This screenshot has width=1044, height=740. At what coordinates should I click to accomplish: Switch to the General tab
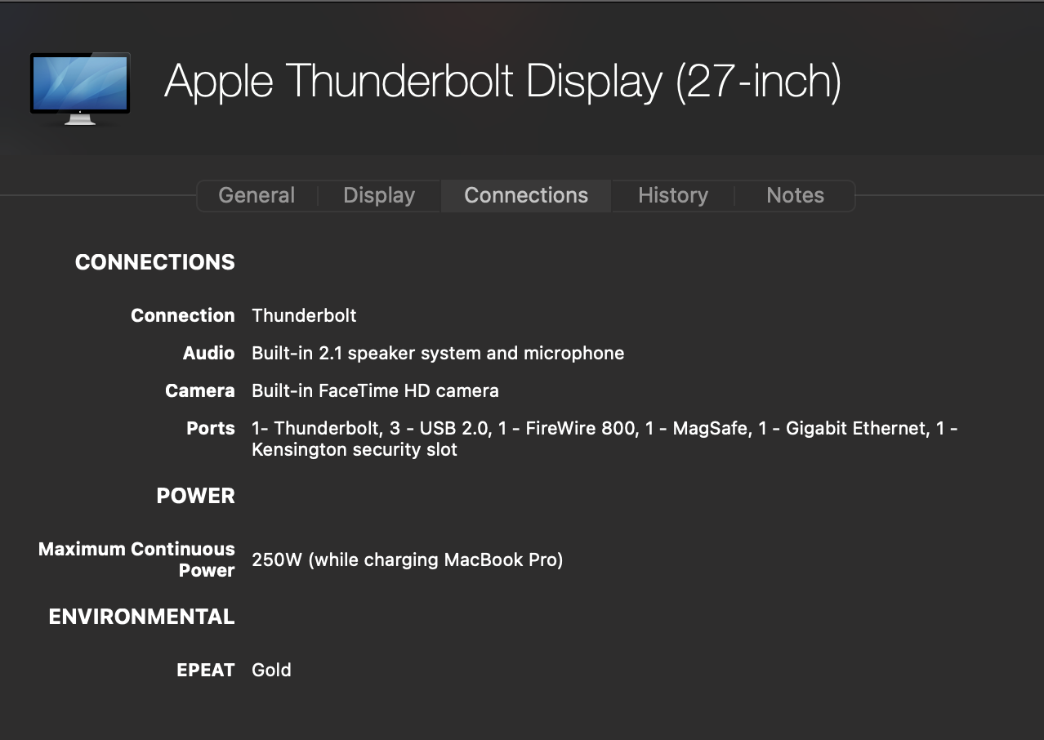257,196
